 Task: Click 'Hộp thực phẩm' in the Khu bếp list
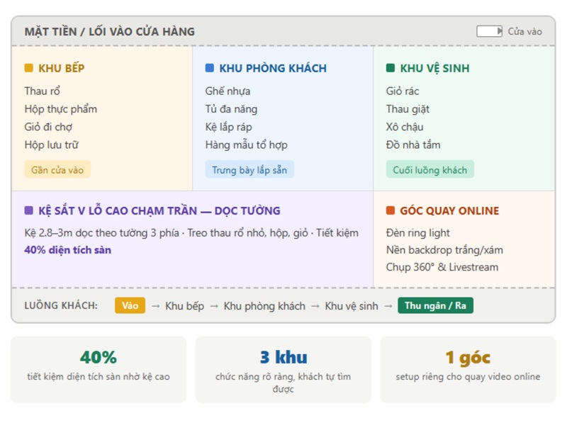(60, 109)
